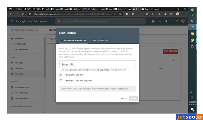
Task: Select Remove all URLs with this prefix
Action: click(61, 81)
